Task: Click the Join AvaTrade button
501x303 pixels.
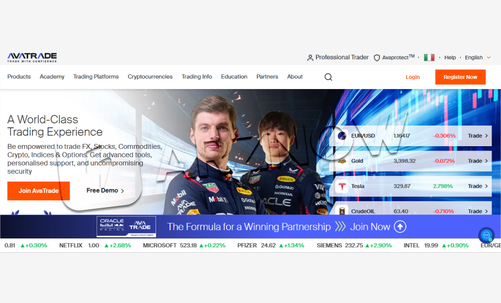Action: [39, 191]
